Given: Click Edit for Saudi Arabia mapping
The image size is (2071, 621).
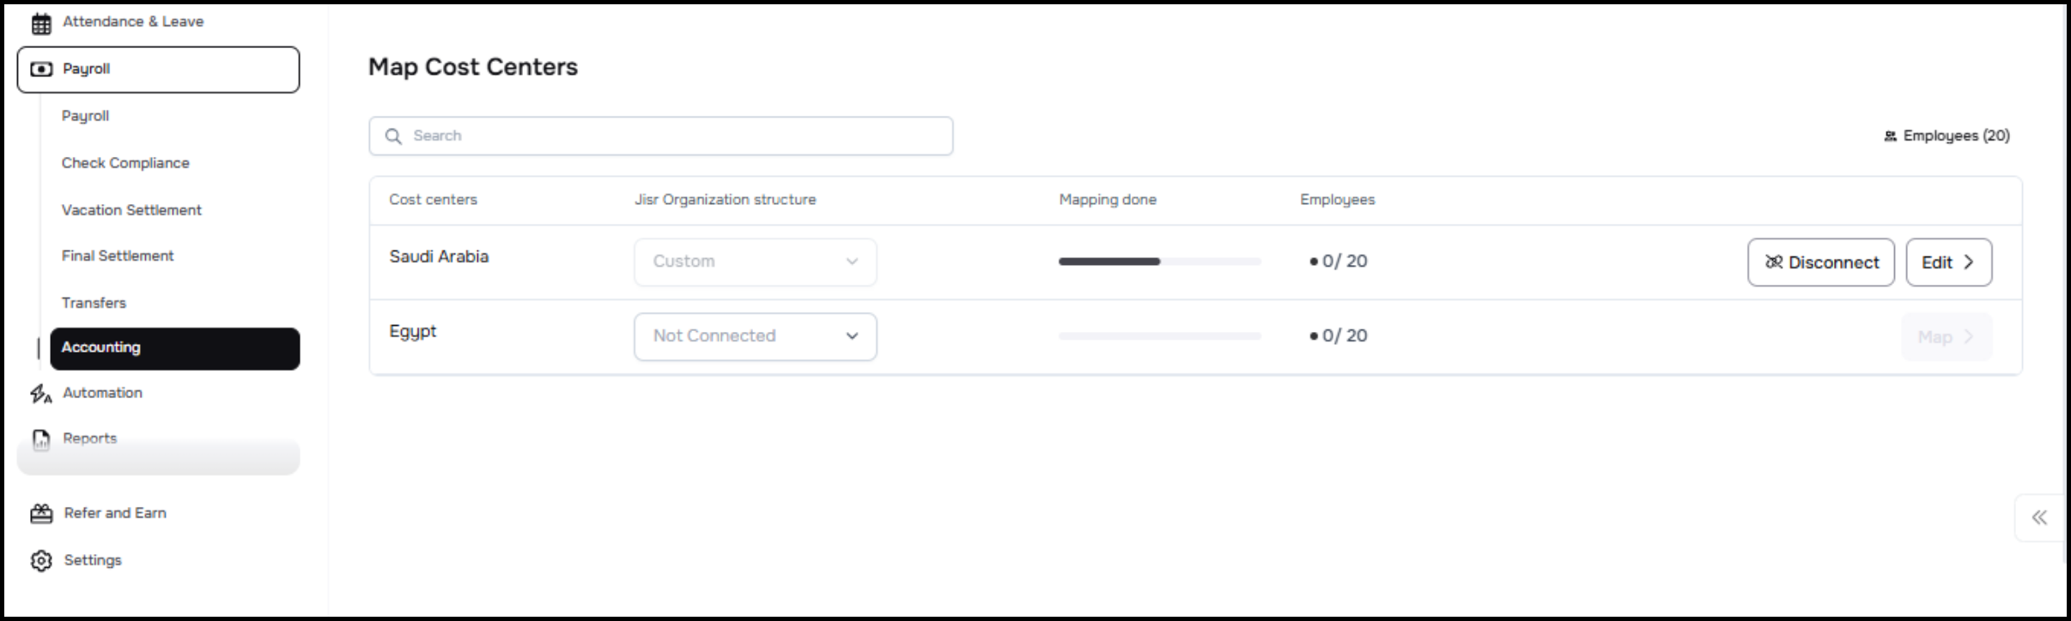Looking at the screenshot, I should click(x=1948, y=262).
